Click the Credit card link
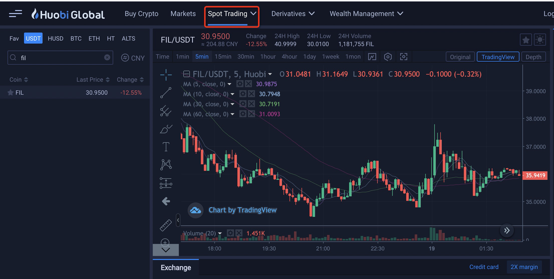Viewport: 554px width, 279px height. 484,267
